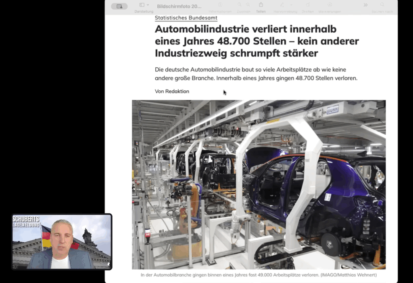Click the Von Redaktion author byline
The height and width of the screenshot is (283, 413).
tap(172, 92)
